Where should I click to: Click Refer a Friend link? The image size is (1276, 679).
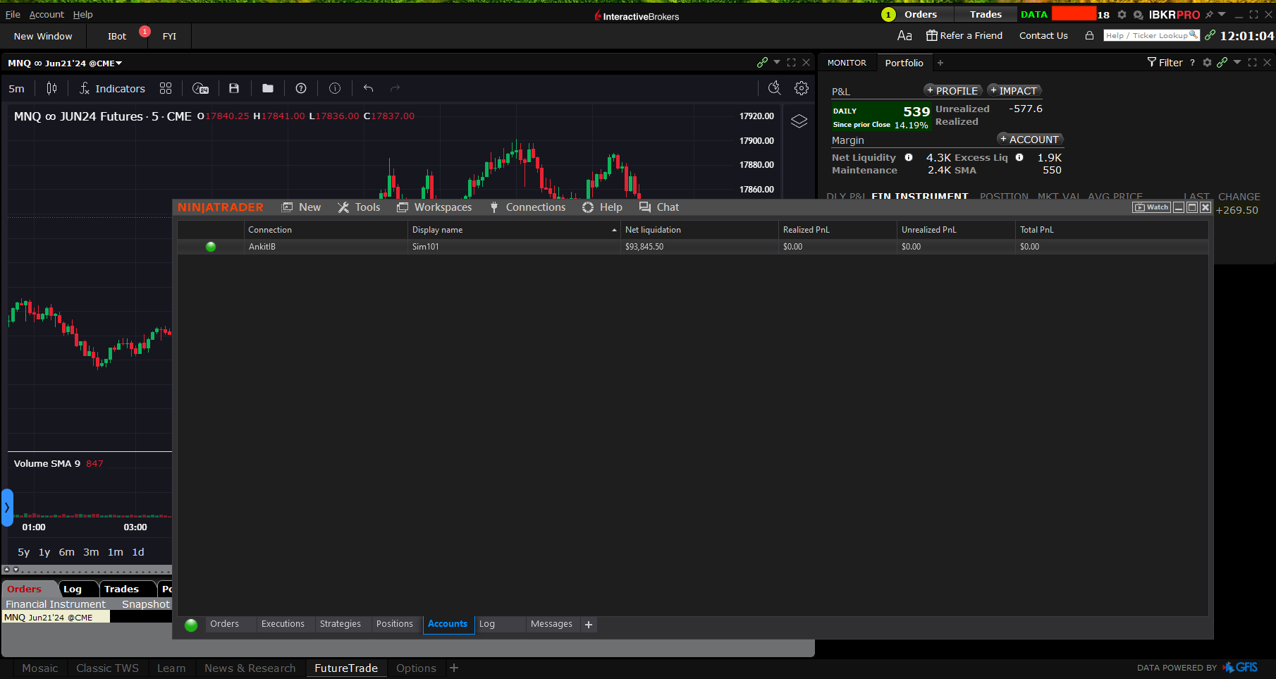tap(964, 35)
